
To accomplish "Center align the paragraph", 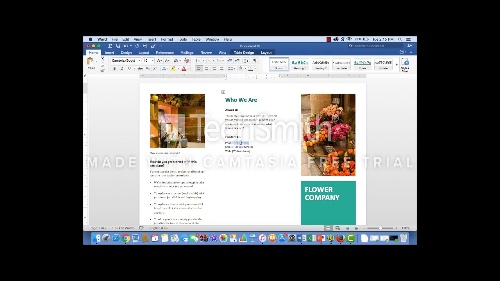I will click(206, 69).
